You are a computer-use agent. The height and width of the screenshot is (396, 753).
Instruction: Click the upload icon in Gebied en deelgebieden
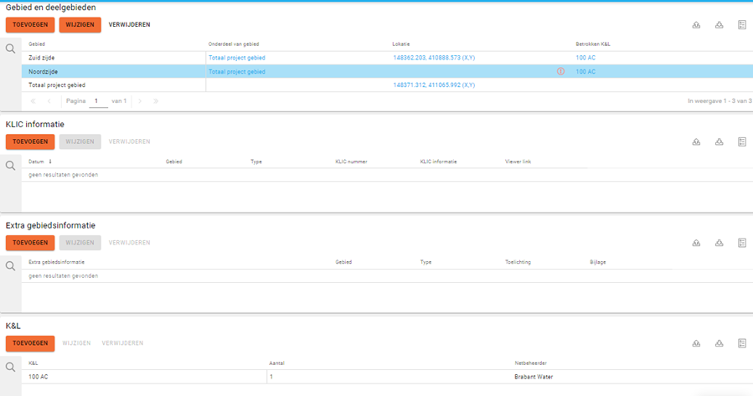(696, 25)
